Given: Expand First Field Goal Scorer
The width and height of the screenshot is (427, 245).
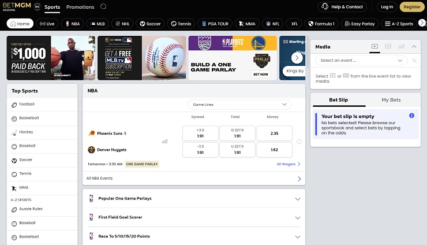Looking at the screenshot, I should pyautogui.click(x=194, y=217).
